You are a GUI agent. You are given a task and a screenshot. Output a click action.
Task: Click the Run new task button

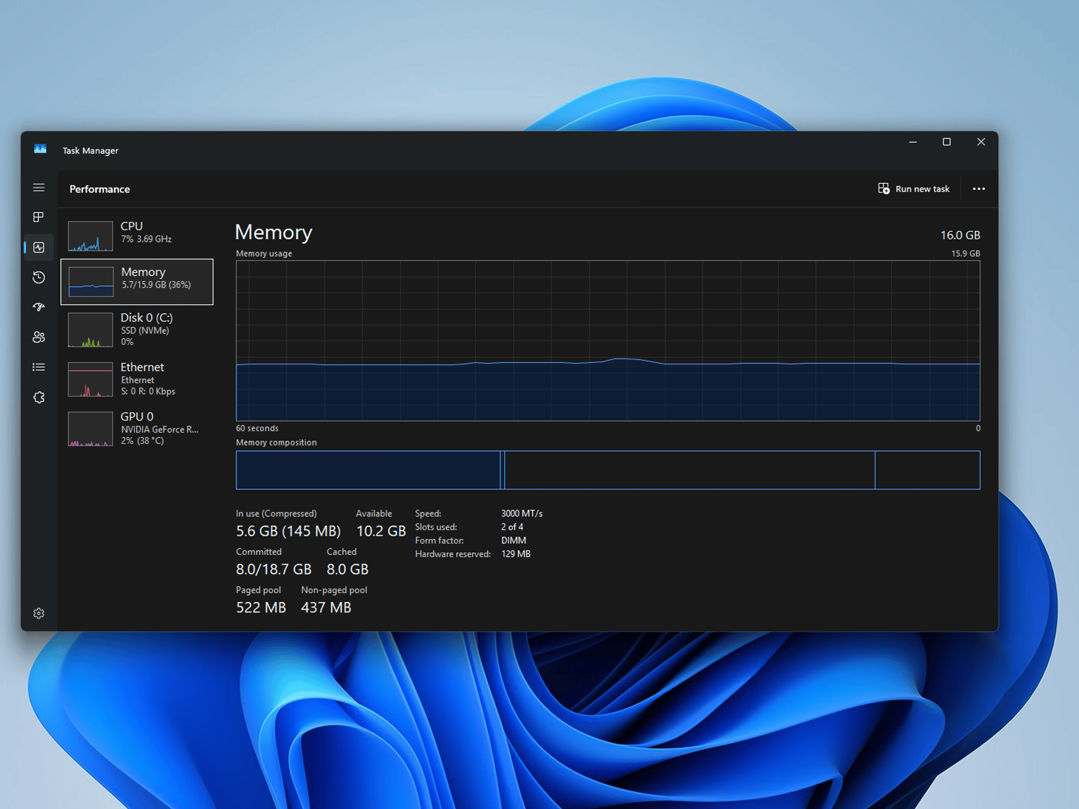914,189
